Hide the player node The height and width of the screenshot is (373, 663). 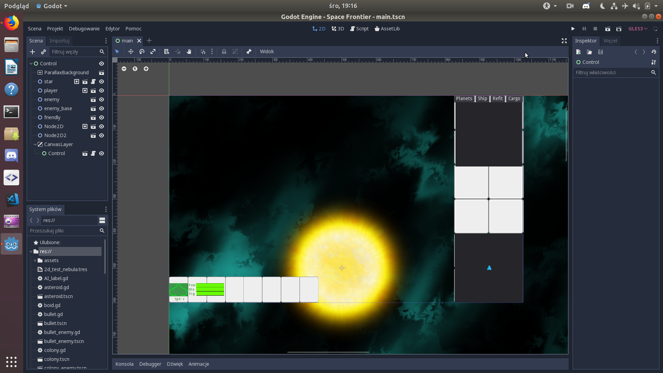click(x=101, y=90)
